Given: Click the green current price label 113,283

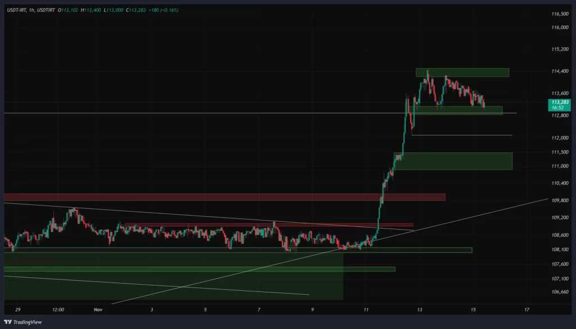Looking at the screenshot, I should pyautogui.click(x=561, y=103).
